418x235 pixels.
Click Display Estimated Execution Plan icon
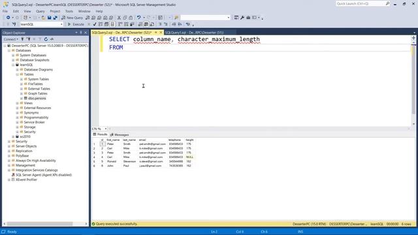pos(101,24)
